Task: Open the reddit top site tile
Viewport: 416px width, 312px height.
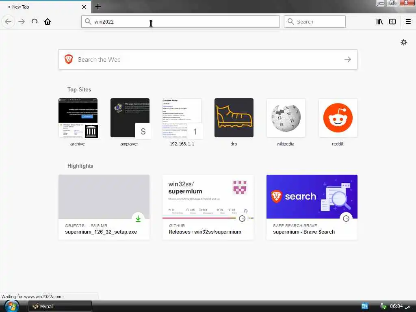Action: tap(338, 118)
